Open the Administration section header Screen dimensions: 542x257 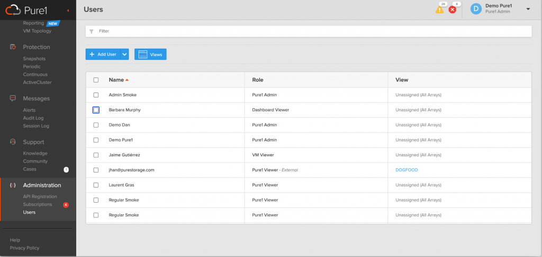42,185
